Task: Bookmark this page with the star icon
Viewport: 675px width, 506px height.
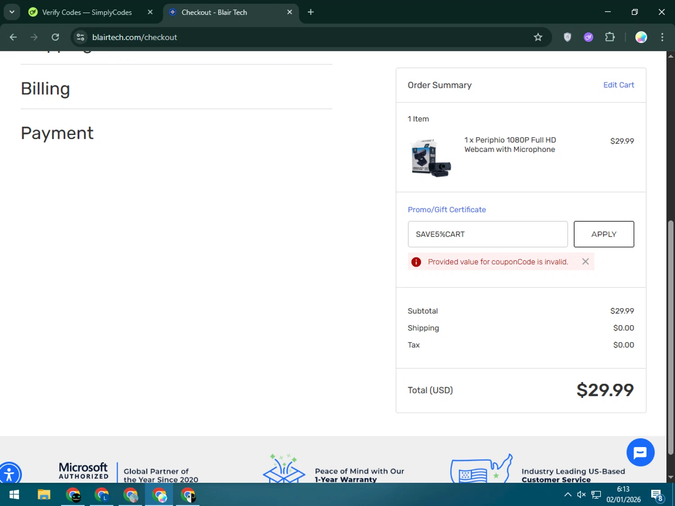Action: (x=538, y=37)
